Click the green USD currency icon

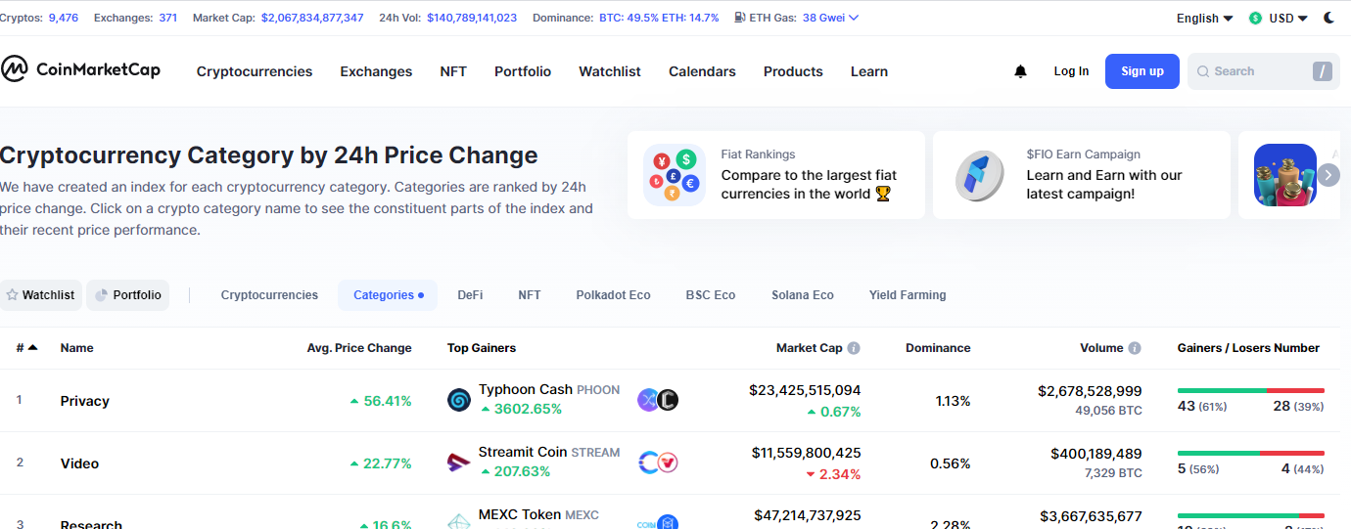1256,18
